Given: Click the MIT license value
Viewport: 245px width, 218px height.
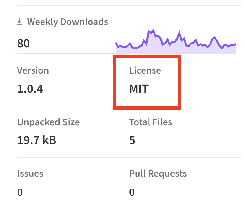Looking at the screenshot, I should [139, 89].
